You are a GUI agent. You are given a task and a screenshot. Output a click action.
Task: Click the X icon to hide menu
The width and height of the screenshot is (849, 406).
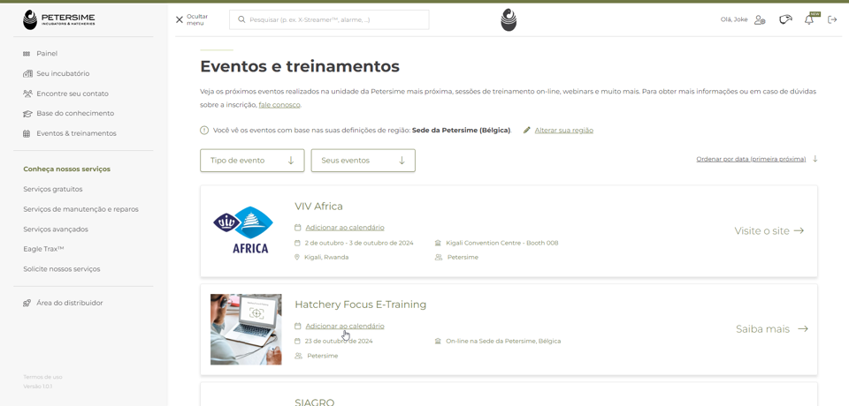180,19
